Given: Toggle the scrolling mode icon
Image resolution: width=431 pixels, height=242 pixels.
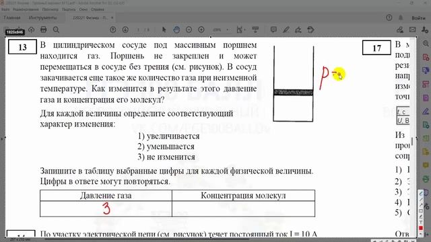Looking at the screenshot, I should 255,30.
